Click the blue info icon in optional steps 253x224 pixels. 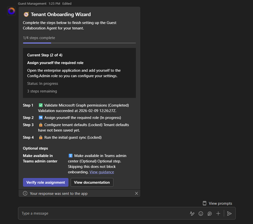point(71,155)
